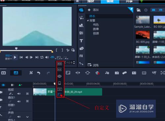
Task: Switch to the 编辑 edit tab
Action: click(x=110, y=2)
